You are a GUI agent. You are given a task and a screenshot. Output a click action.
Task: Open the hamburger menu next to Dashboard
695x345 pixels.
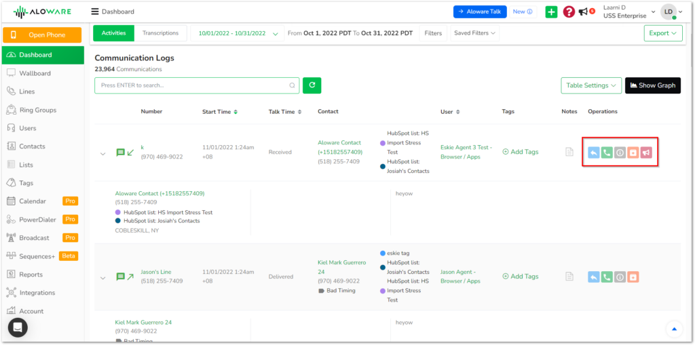(95, 12)
